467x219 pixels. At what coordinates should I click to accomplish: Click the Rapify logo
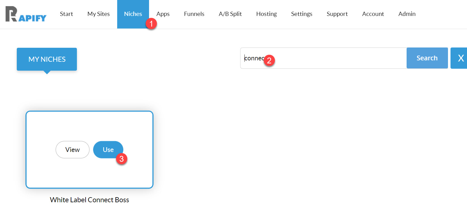[x=26, y=14]
